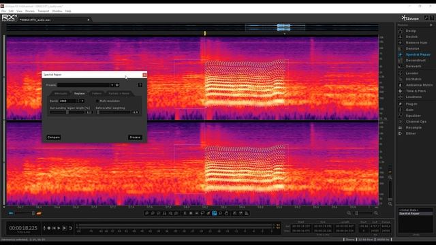
Task: Adjust Surrounding region length slider
Action: [67, 112]
